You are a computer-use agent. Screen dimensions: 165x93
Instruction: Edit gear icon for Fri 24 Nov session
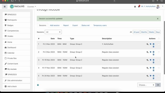tap(154, 76)
